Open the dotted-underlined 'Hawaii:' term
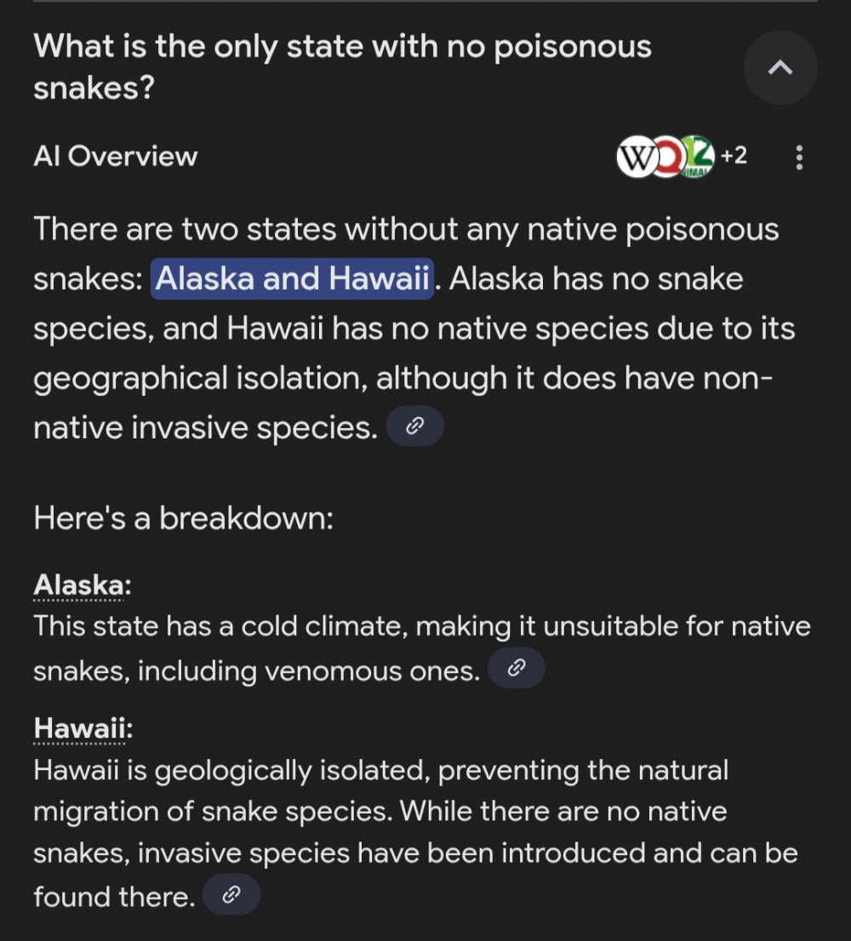The image size is (851, 941). coord(83,728)
